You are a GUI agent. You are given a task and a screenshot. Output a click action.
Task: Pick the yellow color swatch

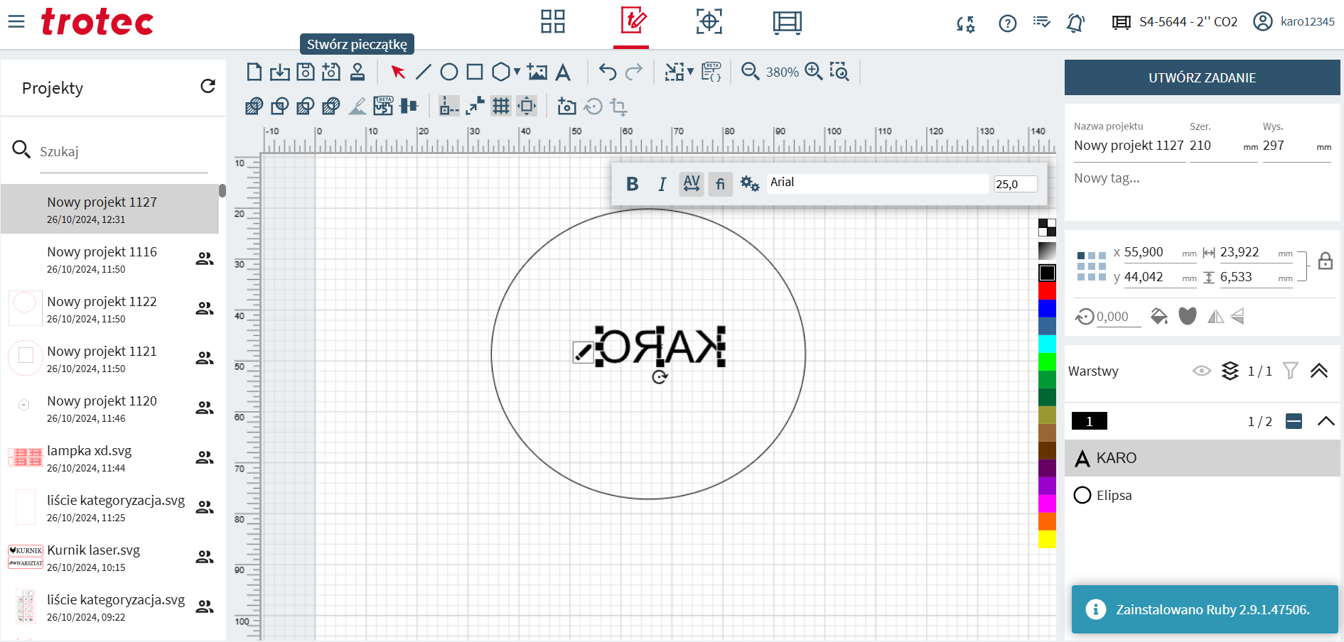point(1047,539)
